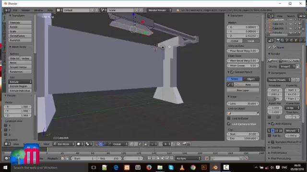Click the record auto-keyframe button
The height and width of the screenshot is (172, 307).
tap(207, 159)
